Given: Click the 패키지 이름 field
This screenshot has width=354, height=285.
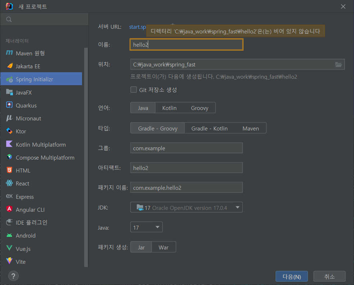Looking at the screenshot, I should pos(186,188).
